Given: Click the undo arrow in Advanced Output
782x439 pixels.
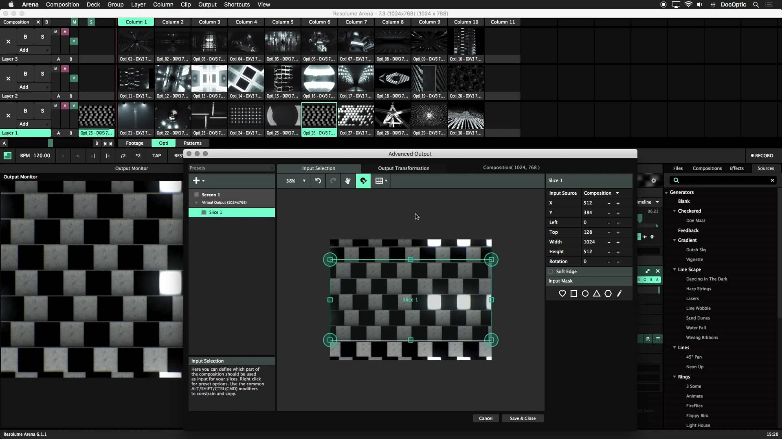Looking at the screenshot, I should (x=318, y=181).
